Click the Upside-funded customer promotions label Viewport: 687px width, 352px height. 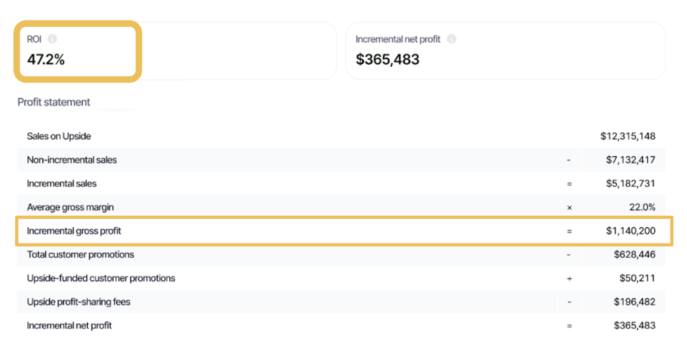101,278
